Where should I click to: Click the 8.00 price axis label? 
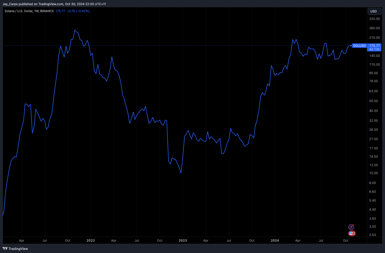[x=373, y=183]
